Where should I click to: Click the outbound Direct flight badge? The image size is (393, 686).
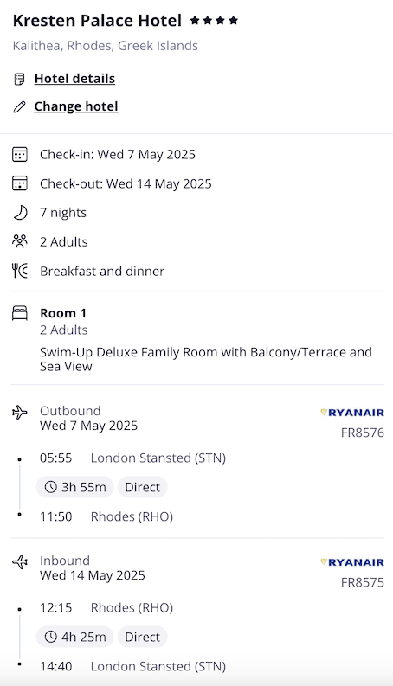(142, 487)
